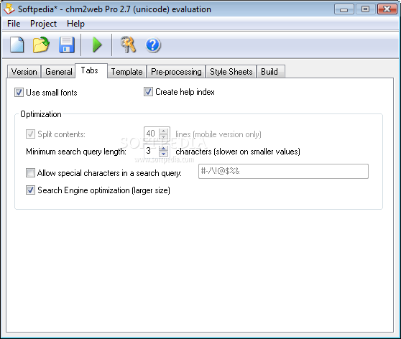Increase the minimum search query length
The image size is (401, 339).
click(163, 148)
